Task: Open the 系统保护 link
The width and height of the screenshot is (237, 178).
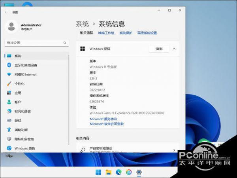Action: click(x=126, y=33)
